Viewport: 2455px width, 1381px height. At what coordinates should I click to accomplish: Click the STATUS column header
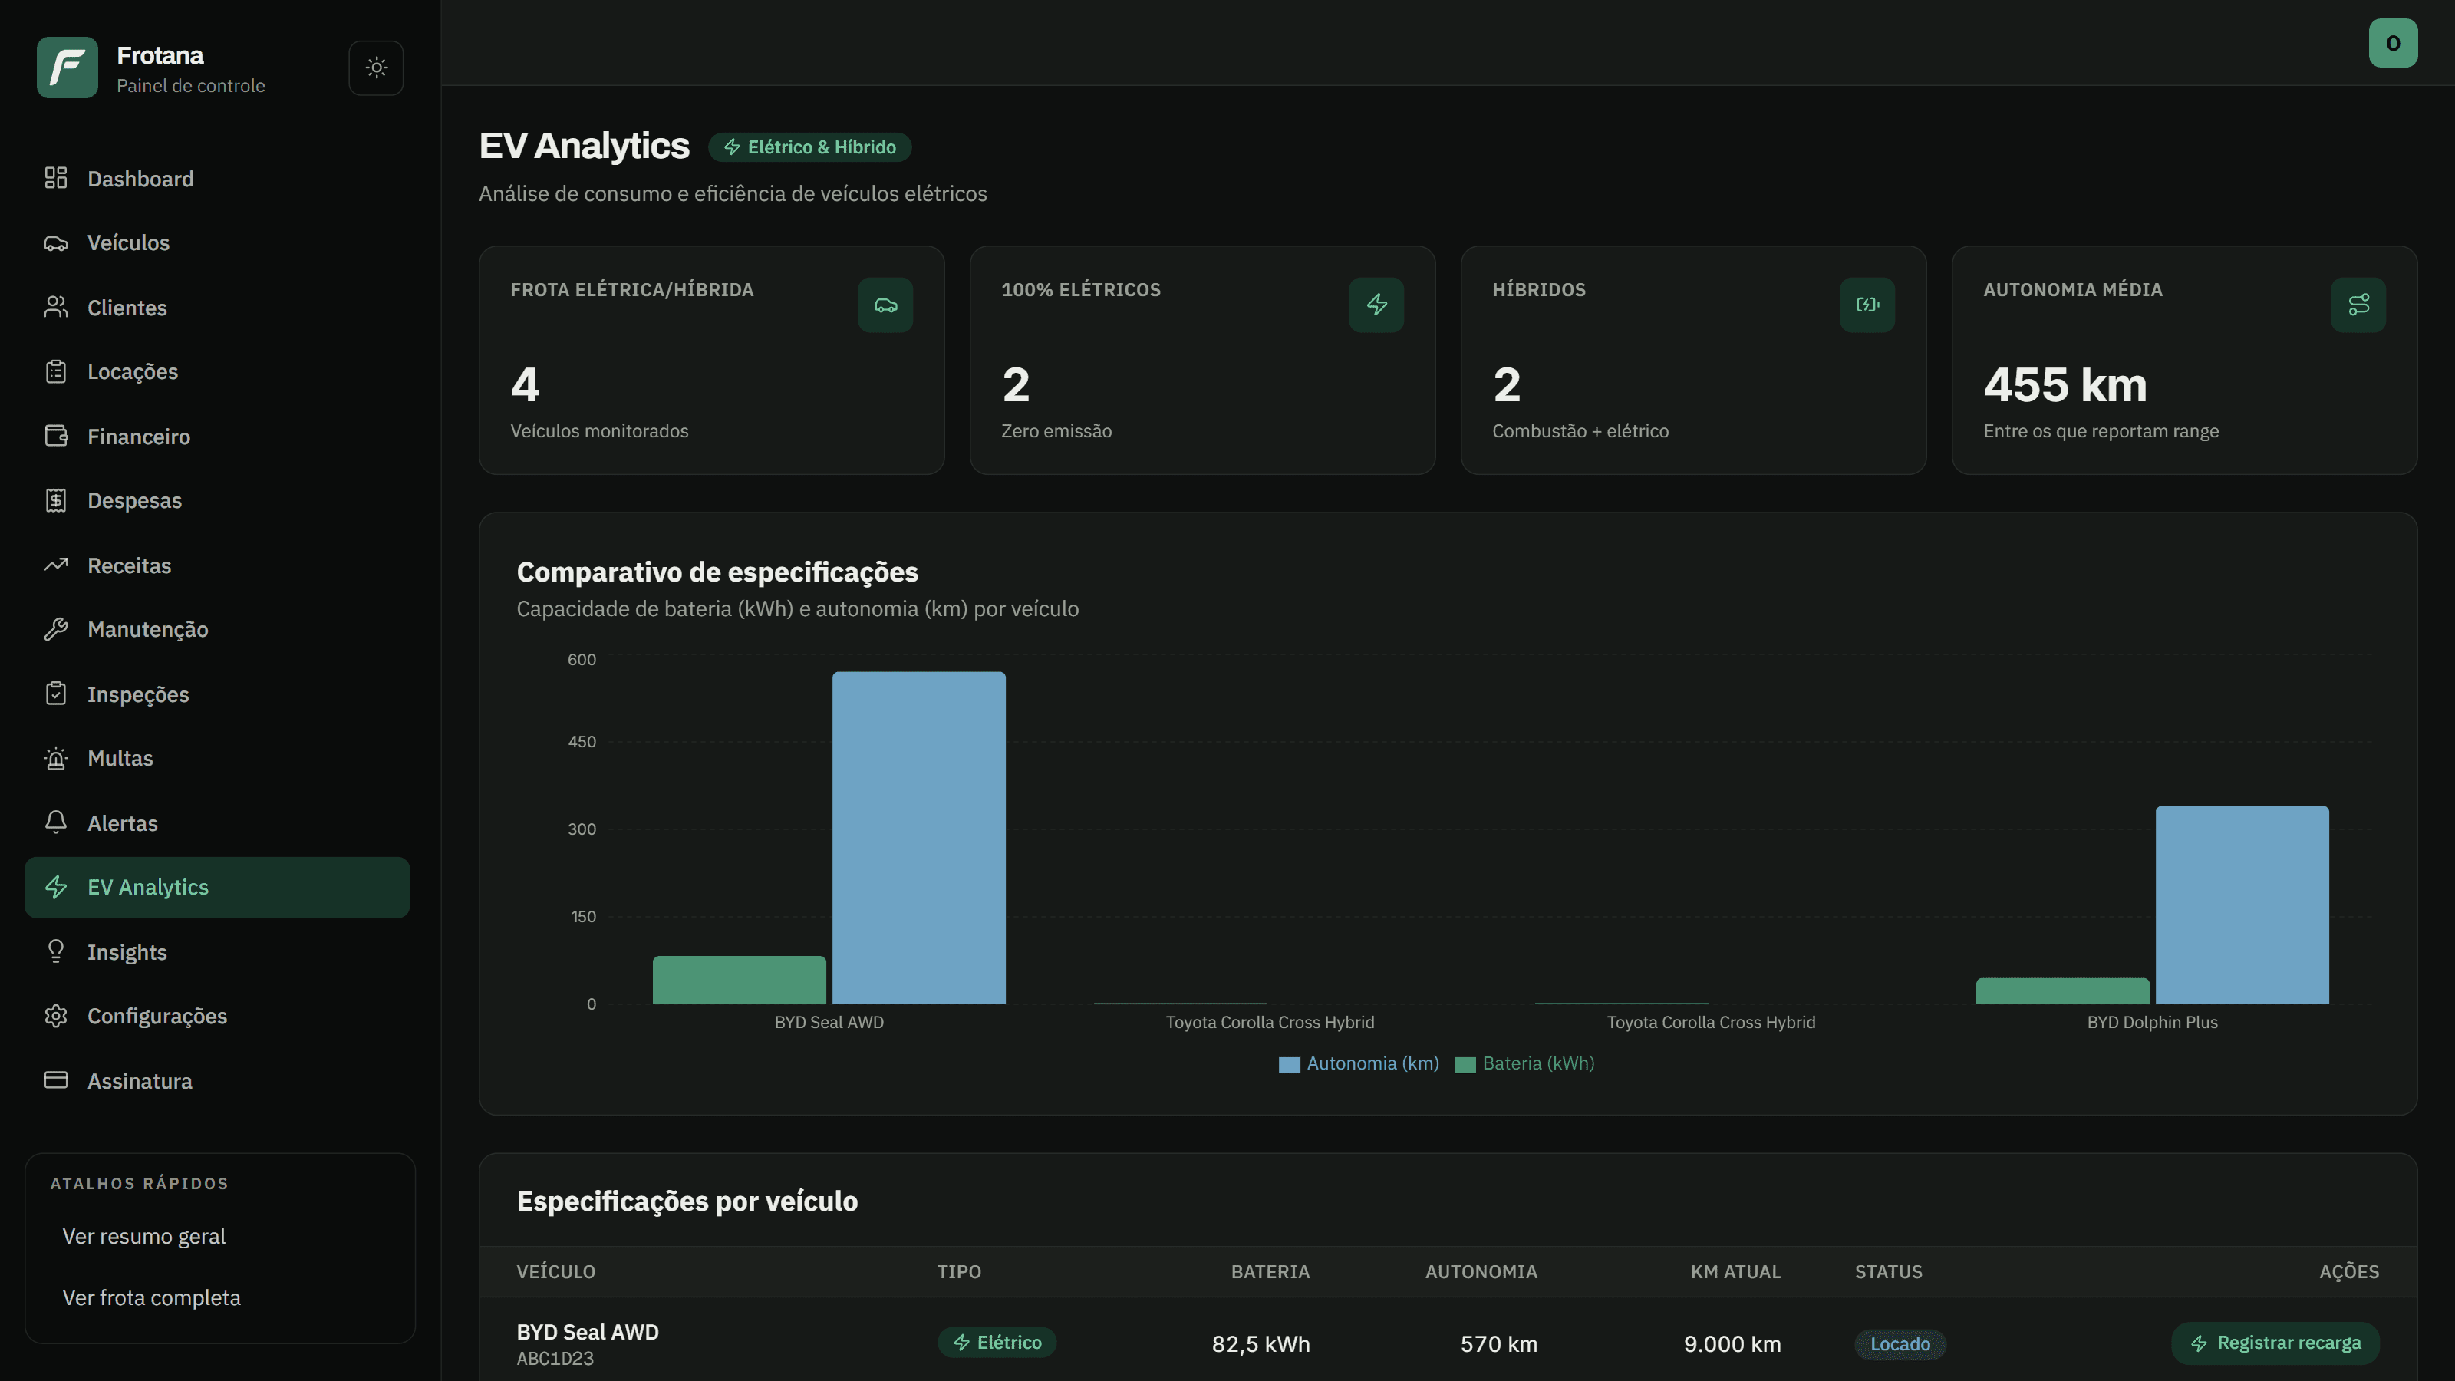[x=1888, y=1271]
